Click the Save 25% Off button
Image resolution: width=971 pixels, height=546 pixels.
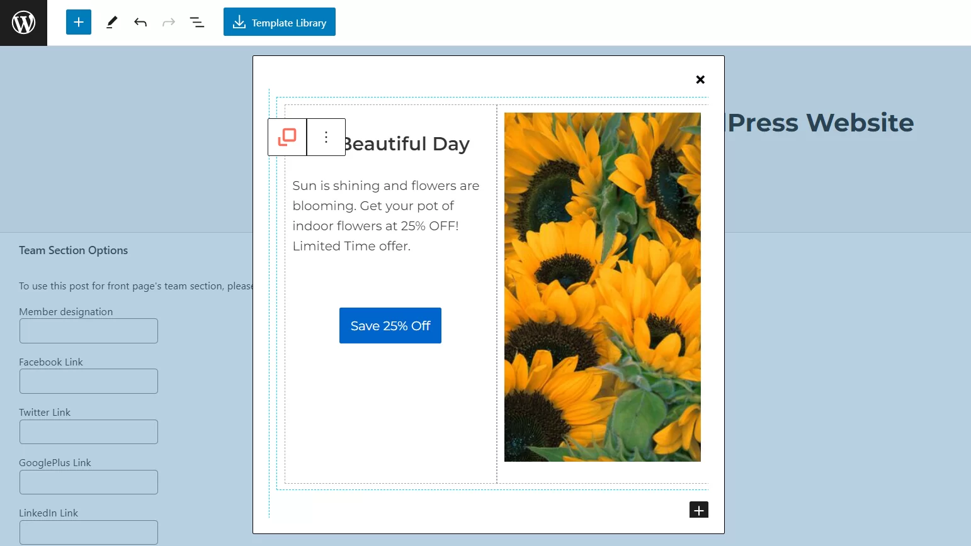(x=390, y=326)
